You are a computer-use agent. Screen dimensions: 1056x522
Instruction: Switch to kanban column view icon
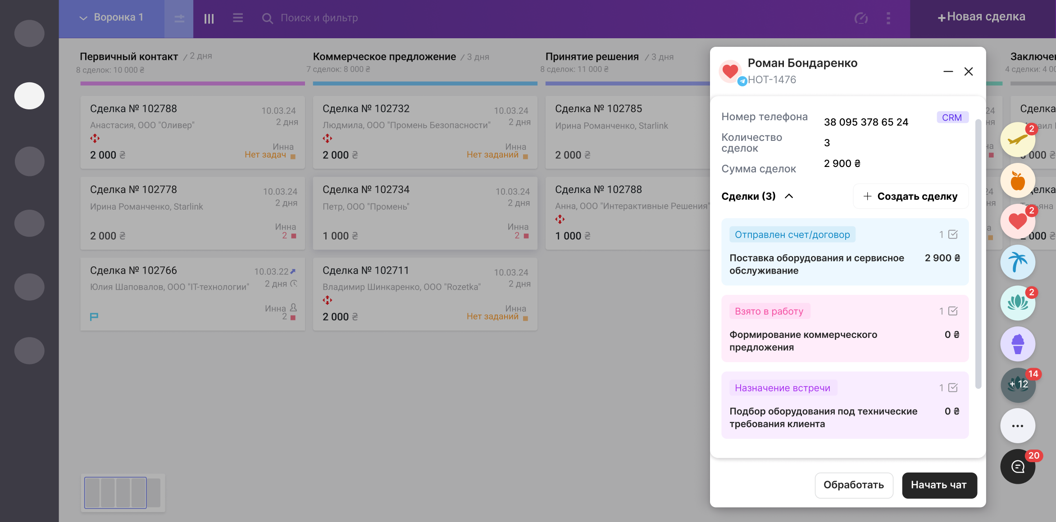[209, 18]
